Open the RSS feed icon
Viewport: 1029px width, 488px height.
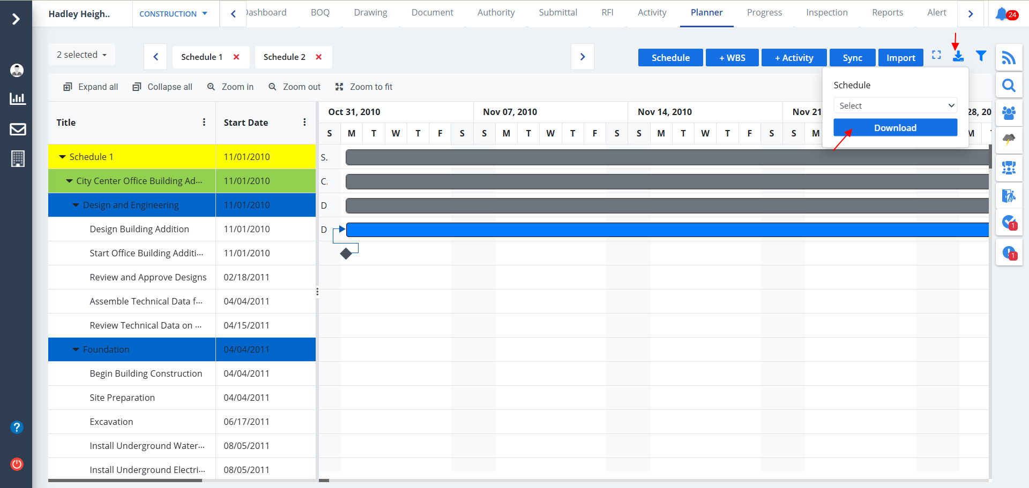pyautogui.click(x=1009, y=57)
